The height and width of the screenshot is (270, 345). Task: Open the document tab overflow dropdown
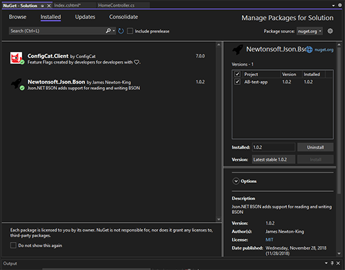click(x=333, y=5)
